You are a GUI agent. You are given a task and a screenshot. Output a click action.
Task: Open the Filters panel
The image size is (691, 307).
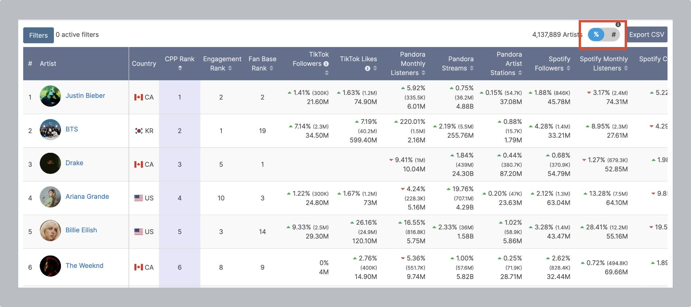[38, 35]
